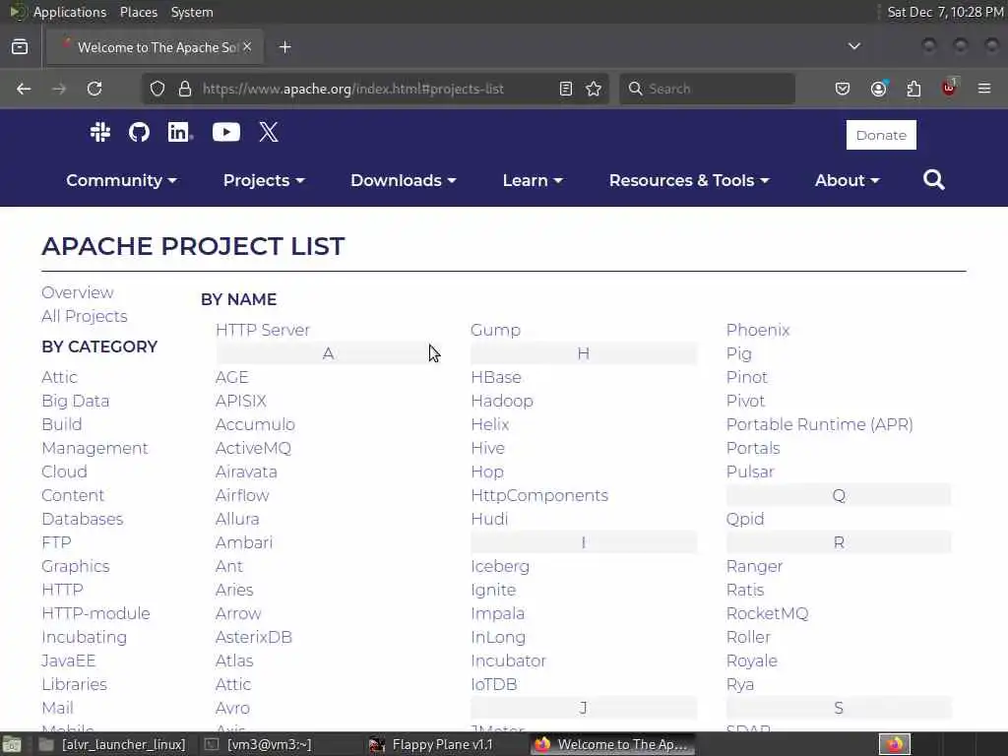Open the All Projects link
This screenshot has width=1008, height=756.
pos(85,316)
